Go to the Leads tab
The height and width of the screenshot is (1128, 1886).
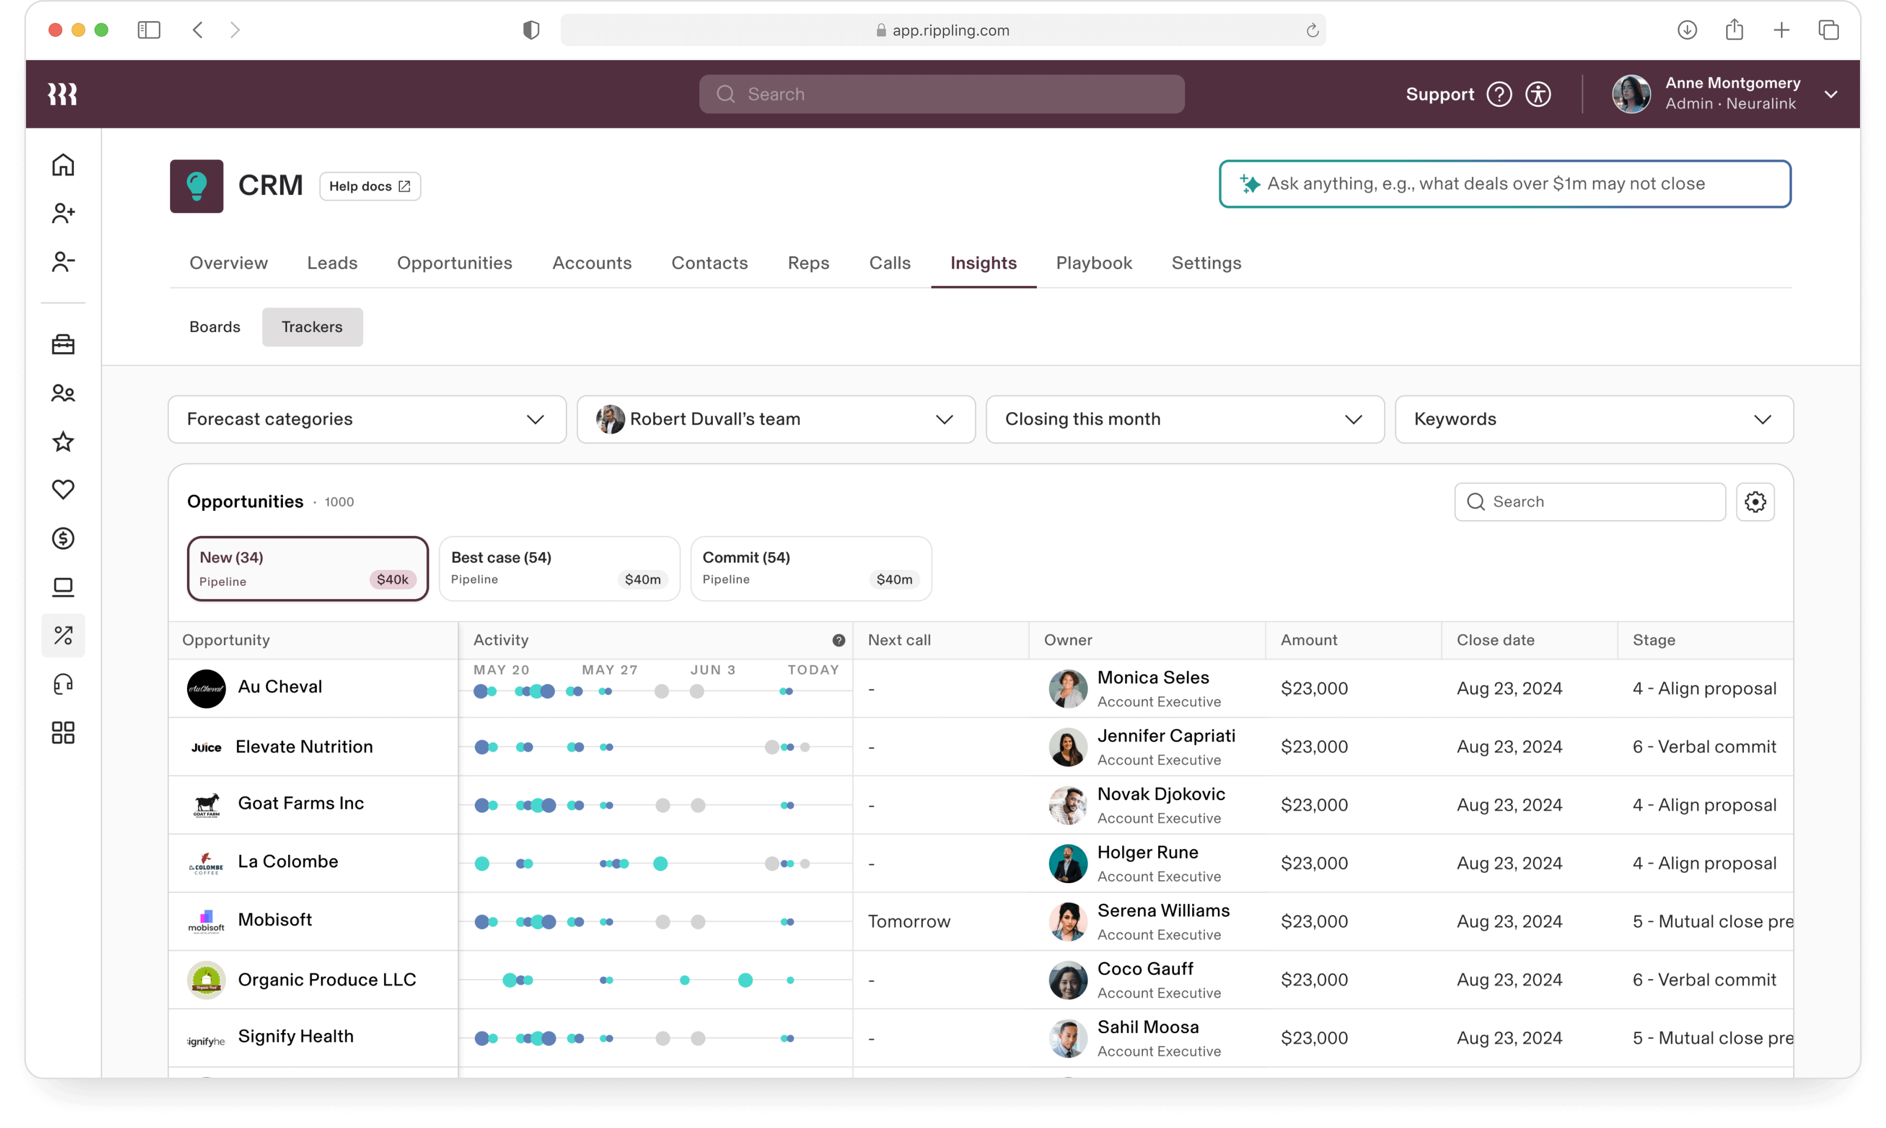coord(332,263)
